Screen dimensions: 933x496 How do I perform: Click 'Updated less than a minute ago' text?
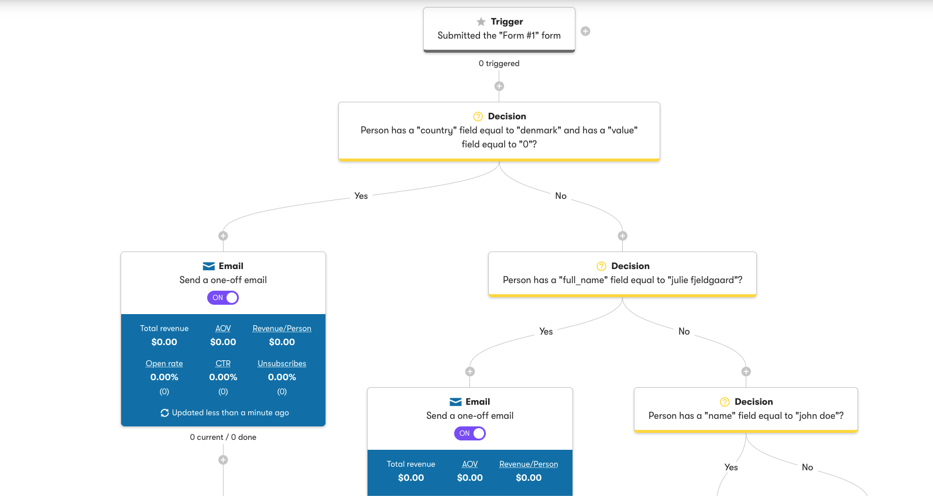coord(231,413)
